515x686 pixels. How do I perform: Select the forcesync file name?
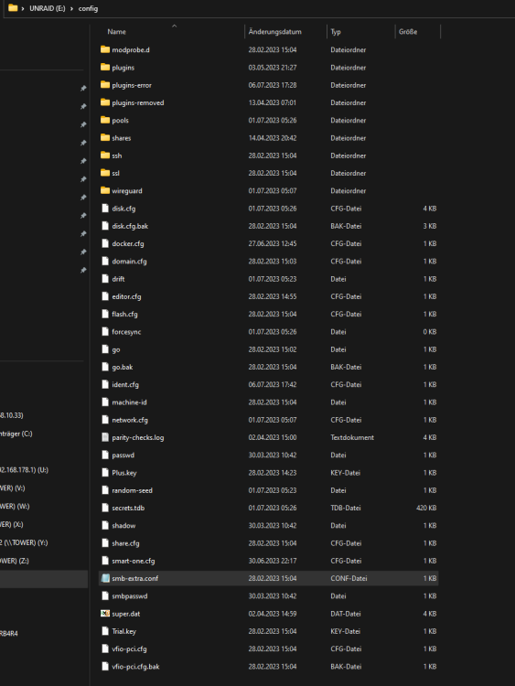(126, 332)
